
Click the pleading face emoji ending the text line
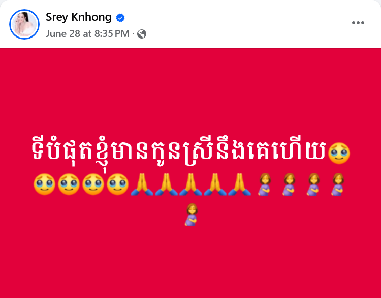tap(339, 153)
